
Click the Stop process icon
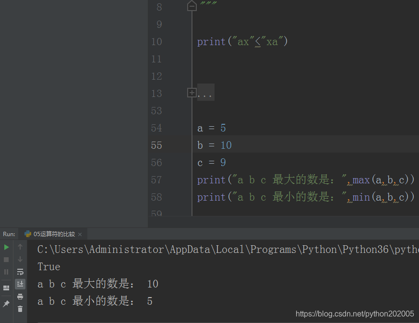point(6,260)
